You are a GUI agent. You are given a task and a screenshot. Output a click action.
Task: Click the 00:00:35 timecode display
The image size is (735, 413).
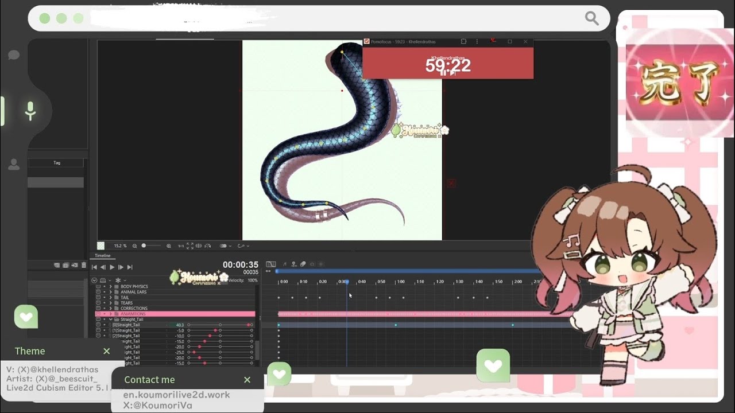[241, 264]
